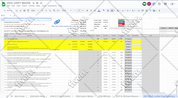
Task: Open the drive.google.com hyperlink
Action: tap(61, 26)
